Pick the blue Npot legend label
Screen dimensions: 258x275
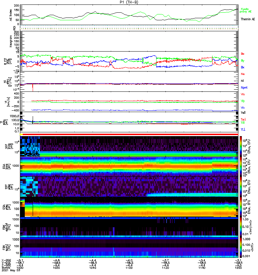[244, 88]
